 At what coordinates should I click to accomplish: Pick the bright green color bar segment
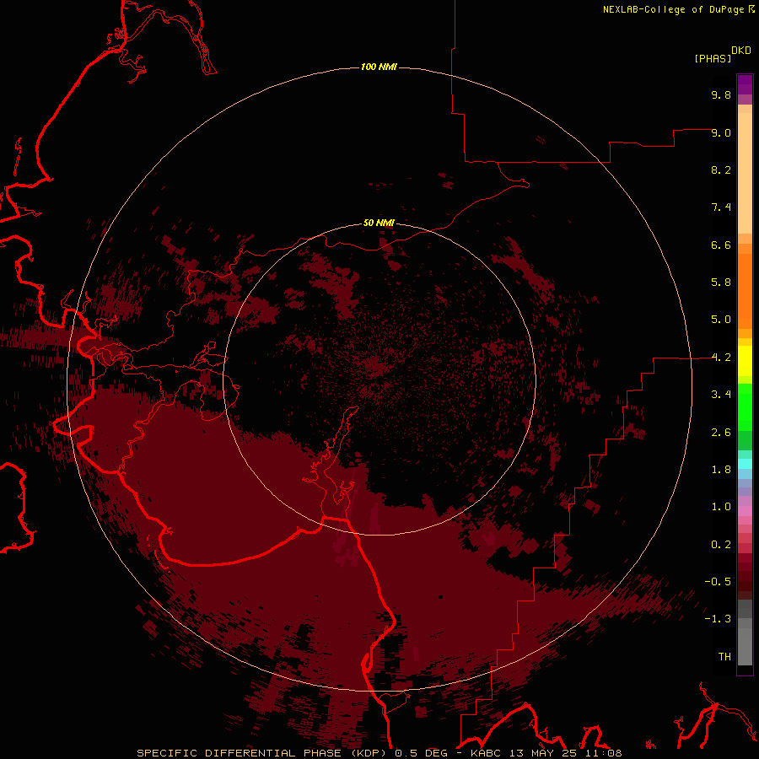745,407
